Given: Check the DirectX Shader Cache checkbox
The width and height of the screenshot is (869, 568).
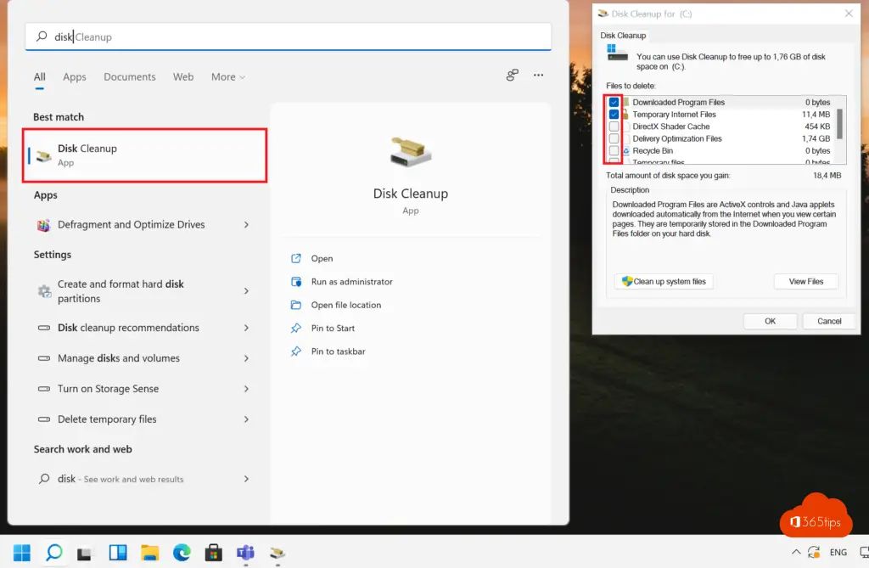Looking at the screenshot, I should tap(614, 127).
